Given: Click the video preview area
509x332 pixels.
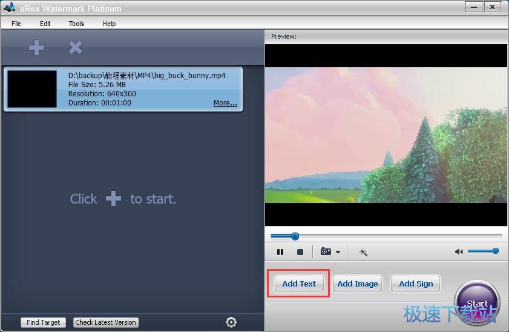Looking at the screenshot, I should (x=386, y=135).
